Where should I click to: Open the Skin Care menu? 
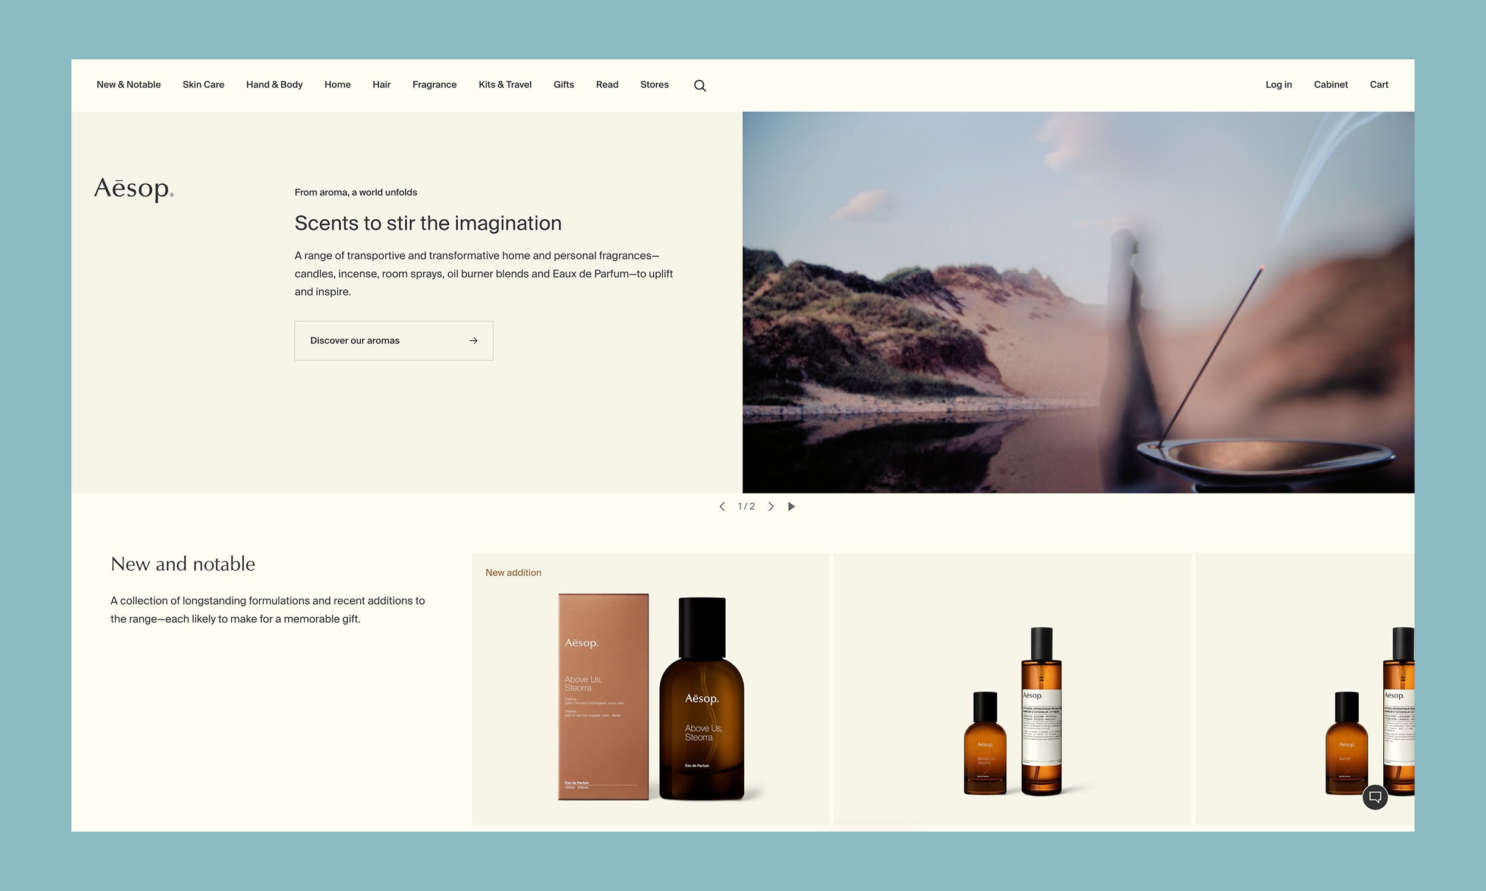(x=203, y=85)
